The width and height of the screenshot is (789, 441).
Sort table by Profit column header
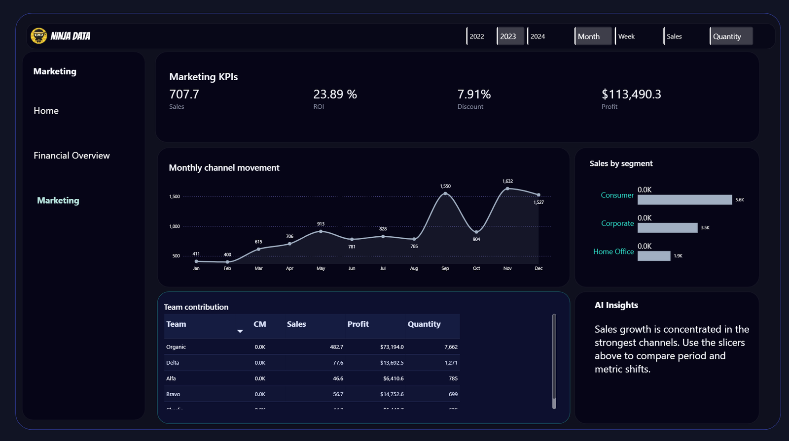point(358,324)
